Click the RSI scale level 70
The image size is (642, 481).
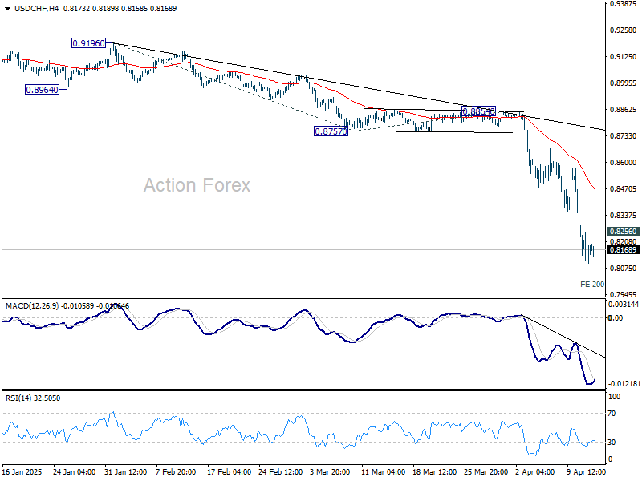[x=612, y=414]
